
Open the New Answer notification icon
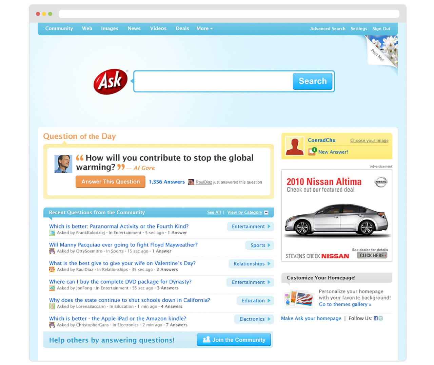click(312, 151)
